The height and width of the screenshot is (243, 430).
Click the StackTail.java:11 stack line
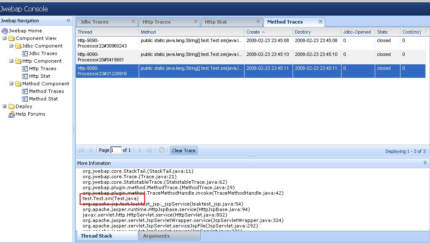coord(138,171)
